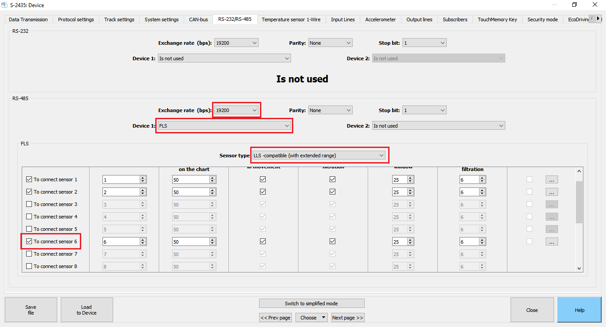Uncheck the To connect sensor 6 checkbox
Viewport: 606px width, 327px height.
29,241
